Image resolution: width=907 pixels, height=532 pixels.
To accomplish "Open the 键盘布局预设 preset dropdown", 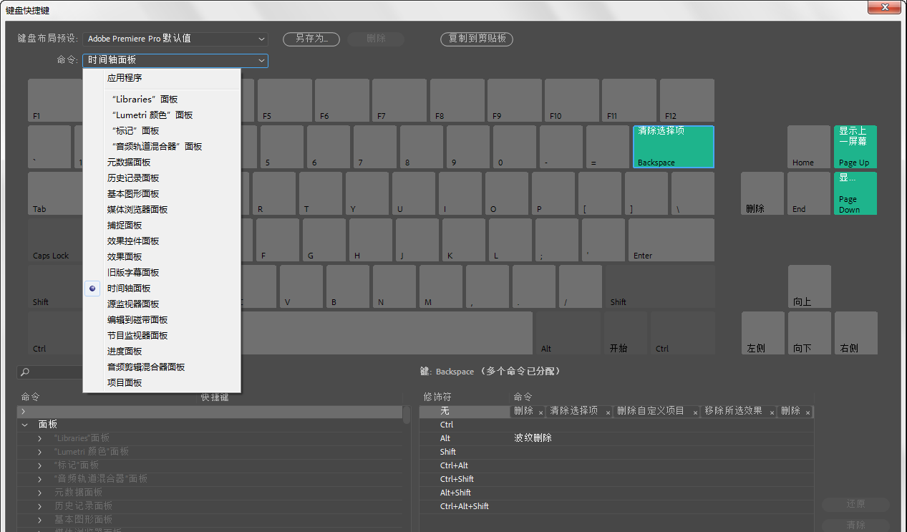I will pos(175,39).
